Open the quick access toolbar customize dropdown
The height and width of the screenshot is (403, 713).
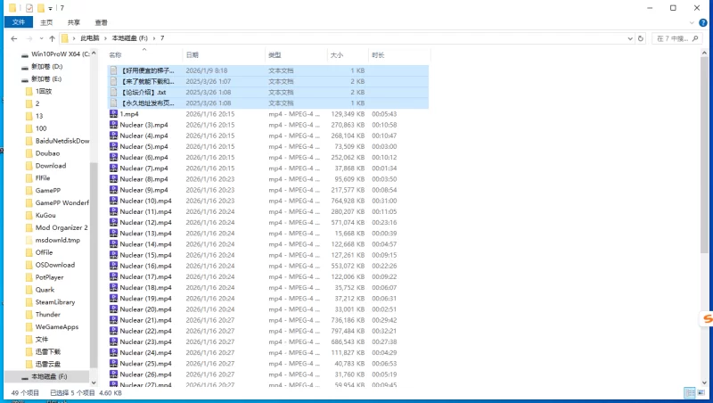(x=51, y=8)
